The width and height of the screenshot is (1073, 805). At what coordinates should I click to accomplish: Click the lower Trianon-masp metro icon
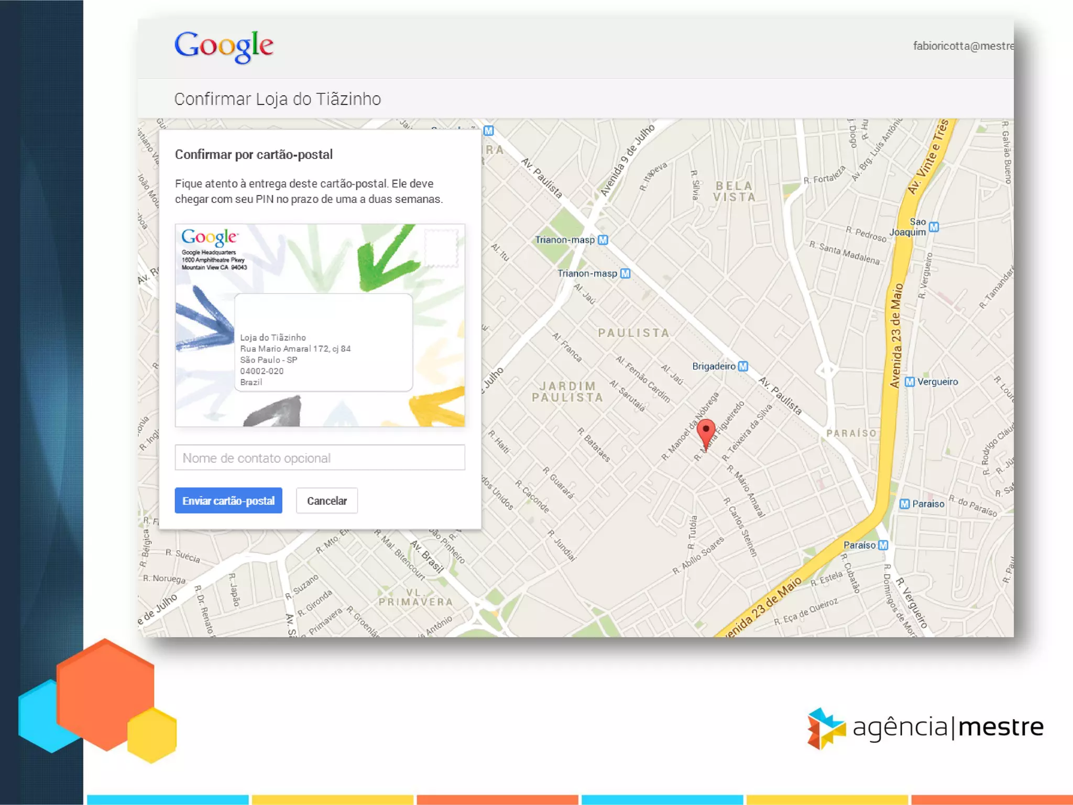point(625,274)
